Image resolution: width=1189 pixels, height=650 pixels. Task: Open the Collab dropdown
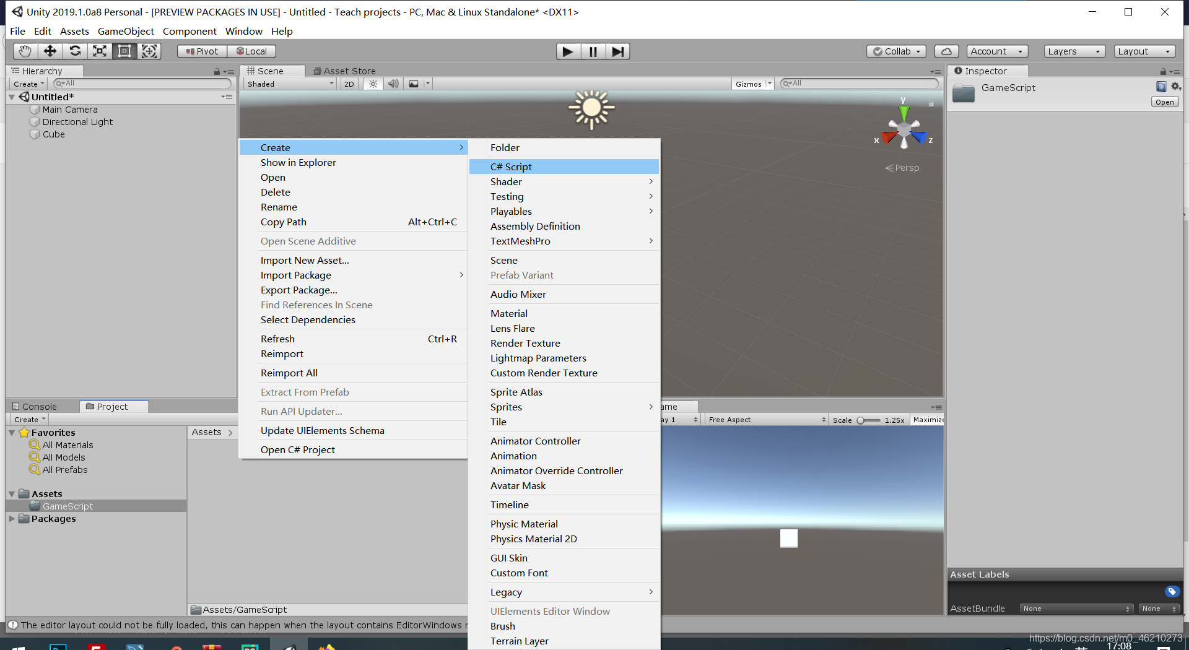click(x=896, y=51)
